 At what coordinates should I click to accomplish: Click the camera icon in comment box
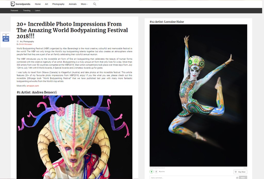pos(237,178)
